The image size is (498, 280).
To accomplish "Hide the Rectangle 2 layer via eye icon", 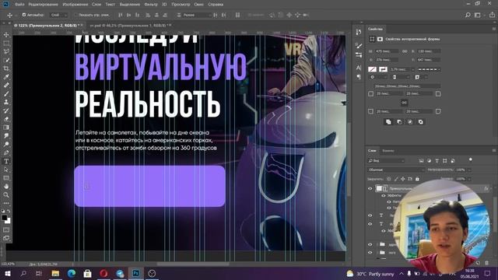I will (370, 188).
